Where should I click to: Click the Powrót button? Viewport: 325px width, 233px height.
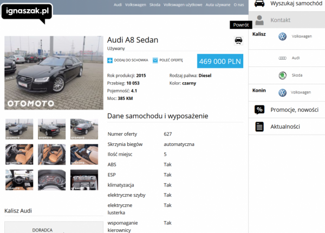pyautogui.click(x=241, y=25)
